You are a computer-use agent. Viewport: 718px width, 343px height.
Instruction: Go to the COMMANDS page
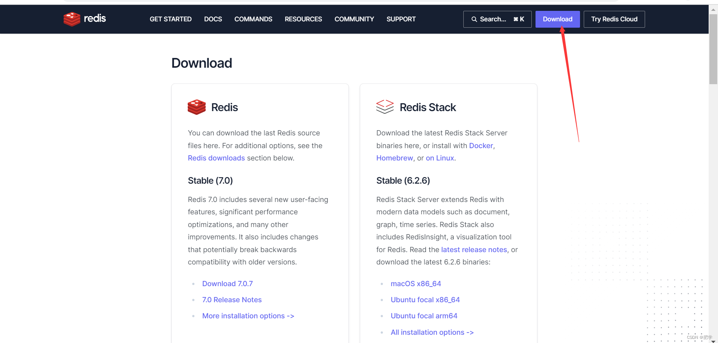point(253,19)
